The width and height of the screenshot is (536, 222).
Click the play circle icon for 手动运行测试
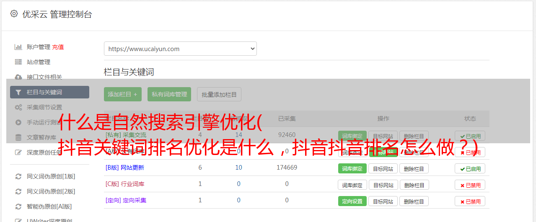tap(18, 122)
